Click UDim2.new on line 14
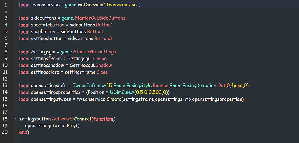The width and height of the screenshot is (299, 143). click(121, 92)
